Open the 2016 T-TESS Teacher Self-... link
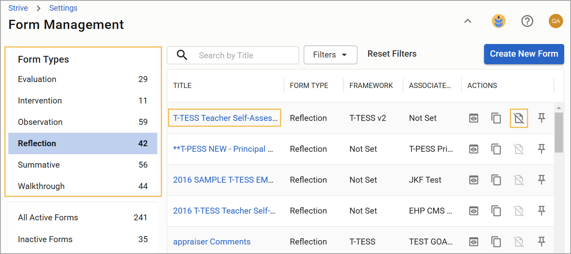 tap(224, 211)
